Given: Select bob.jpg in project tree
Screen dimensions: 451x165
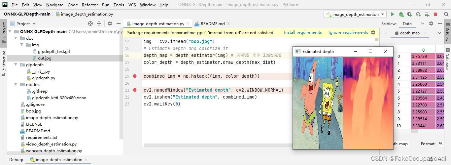Looking at the screenshot, I should [x=34, y=111].
